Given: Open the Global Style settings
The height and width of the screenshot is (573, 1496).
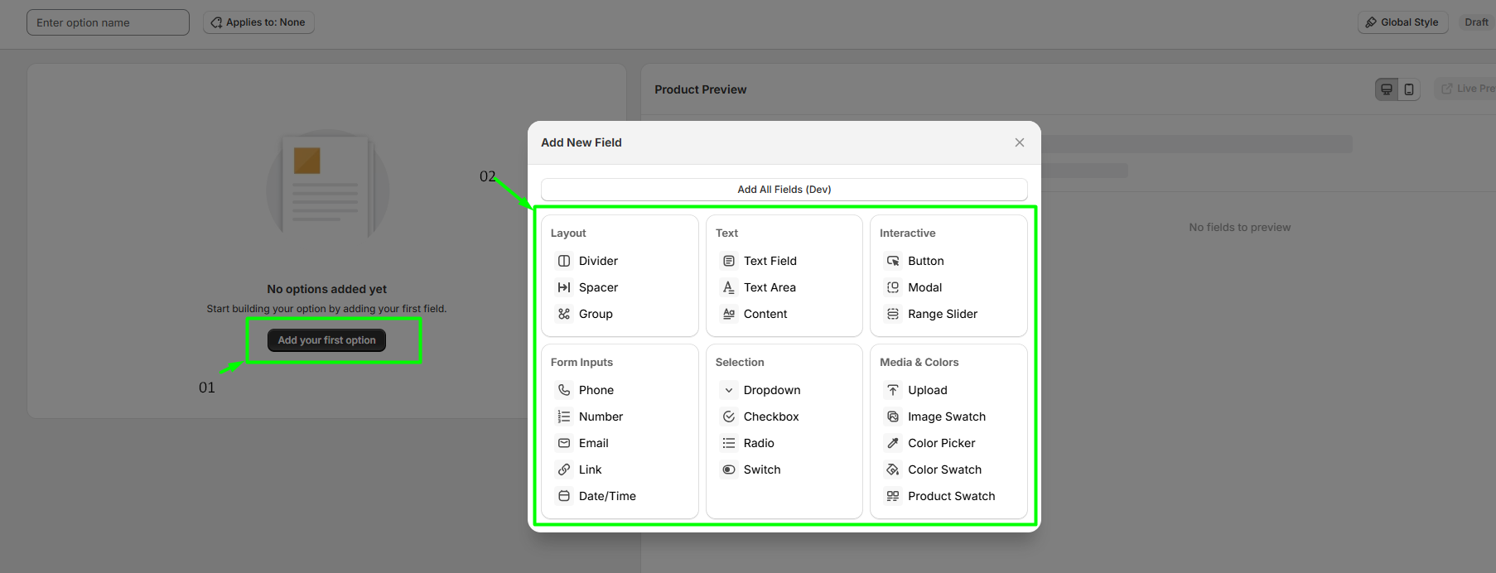Looking at the screenshot, I should point(1402,22).
